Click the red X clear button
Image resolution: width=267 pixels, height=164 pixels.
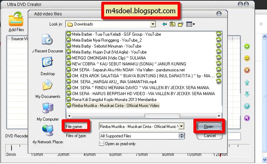coord(247,70)
